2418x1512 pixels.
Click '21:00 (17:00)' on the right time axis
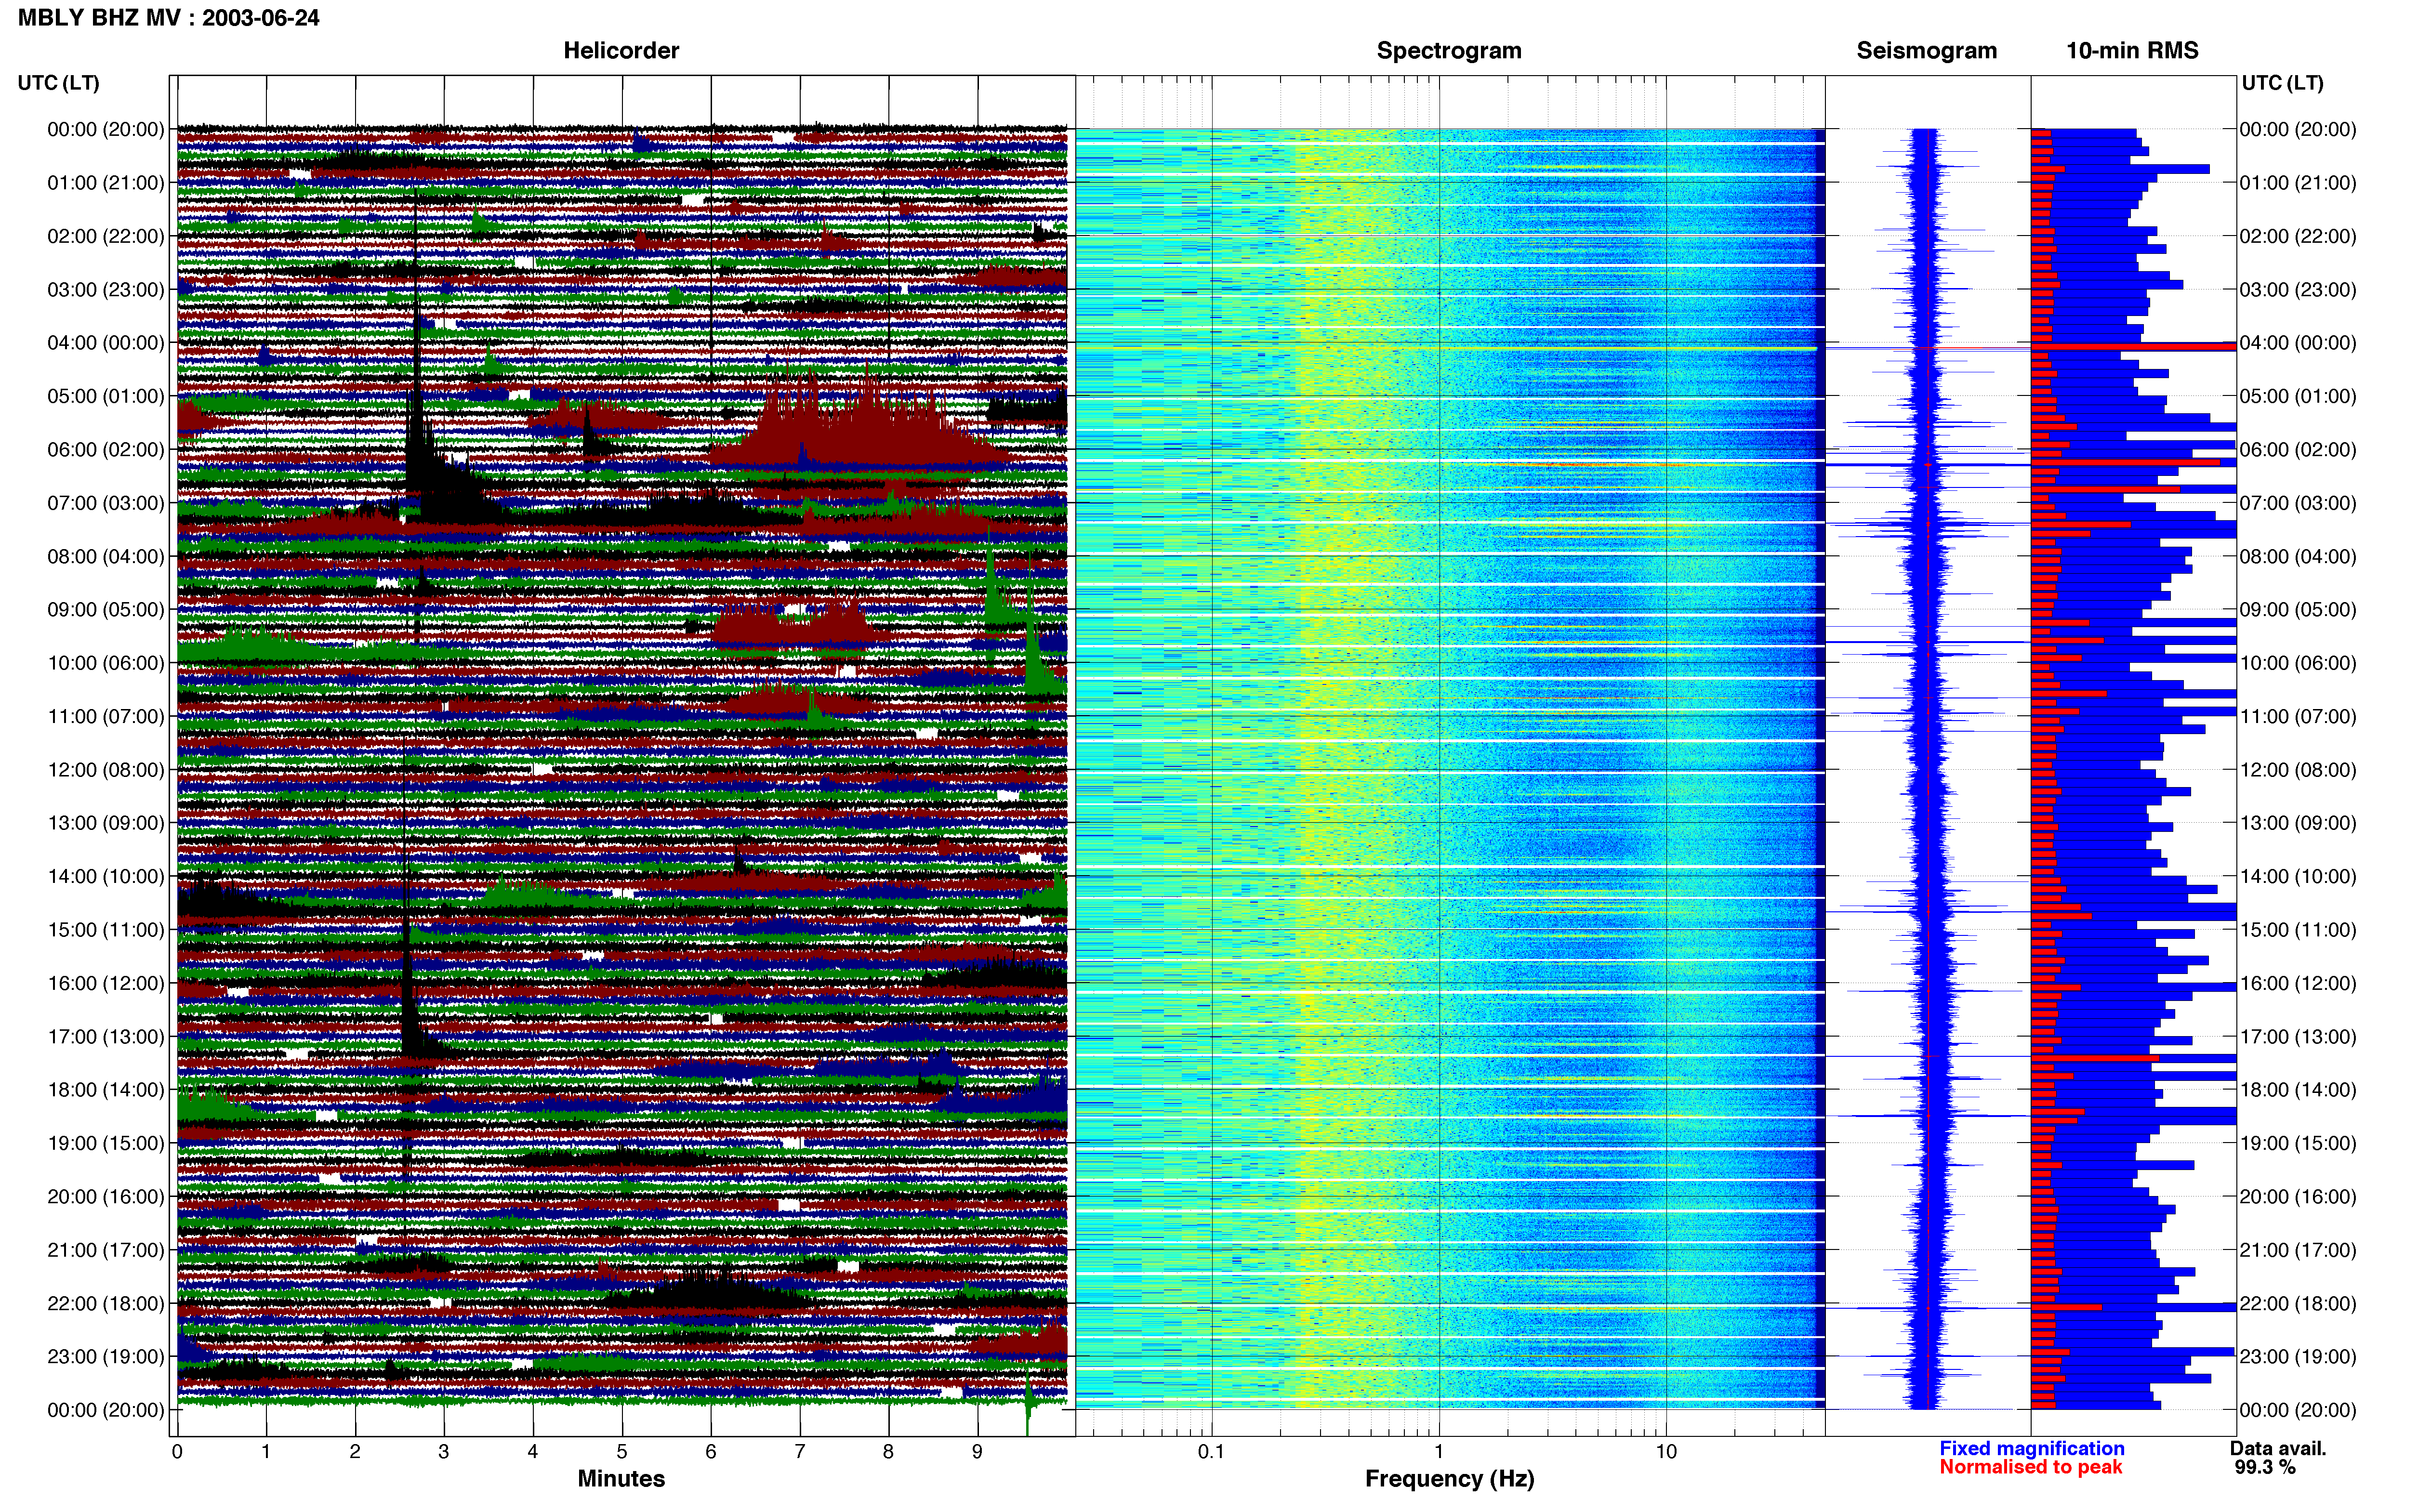click(2298, 1250)
